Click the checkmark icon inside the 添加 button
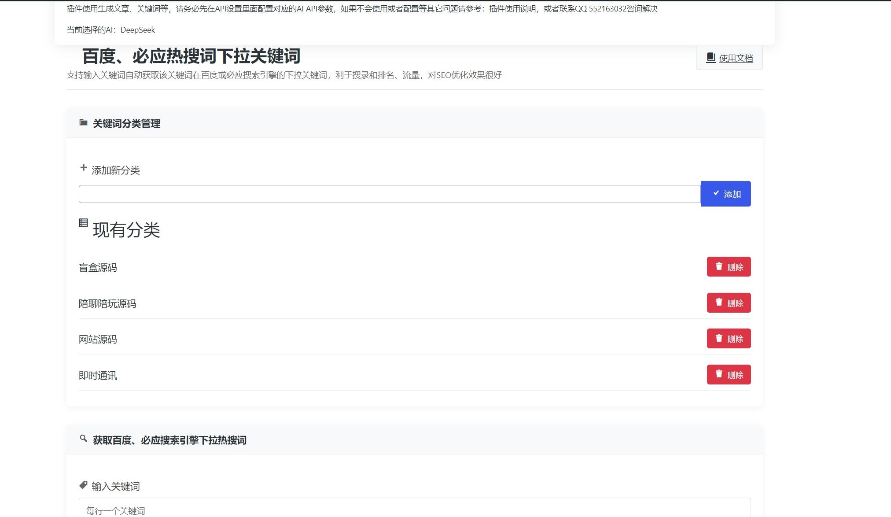The image size is (891, 517). point(717,192)
